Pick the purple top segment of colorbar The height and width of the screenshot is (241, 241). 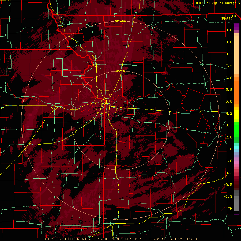[x=236, y=27]
